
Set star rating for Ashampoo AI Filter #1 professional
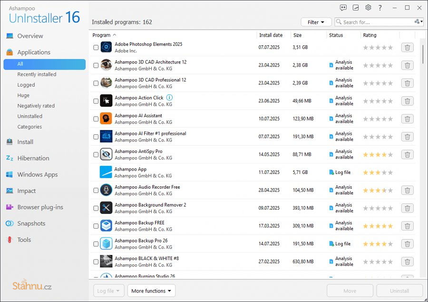378,137
